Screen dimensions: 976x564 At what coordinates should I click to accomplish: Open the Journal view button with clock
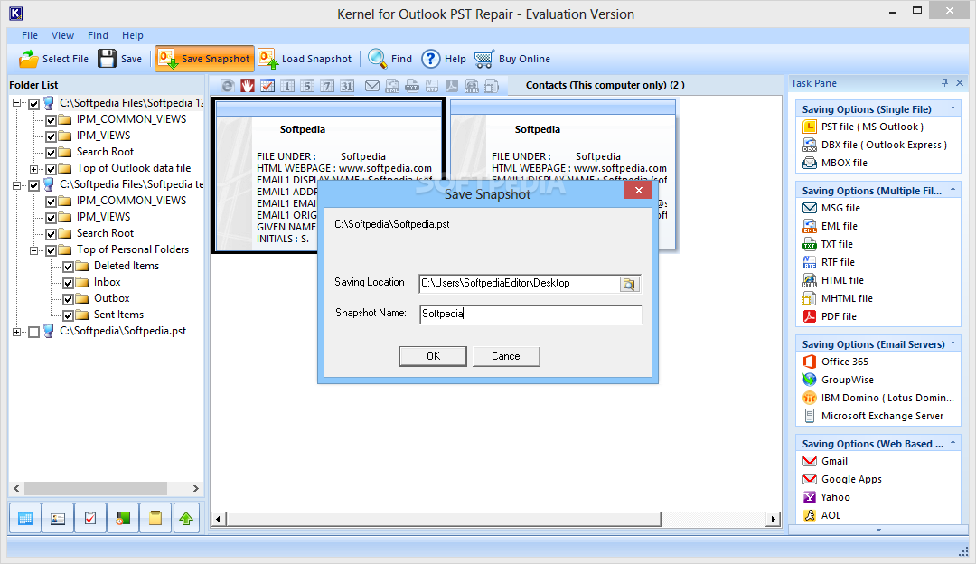123,518
